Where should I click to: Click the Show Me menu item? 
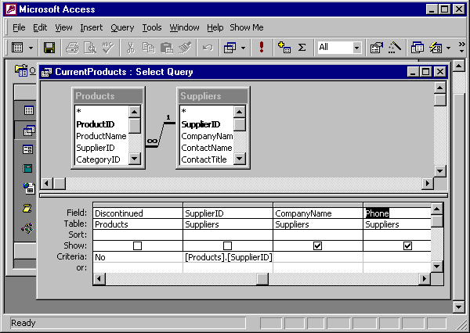click(247, 27)
